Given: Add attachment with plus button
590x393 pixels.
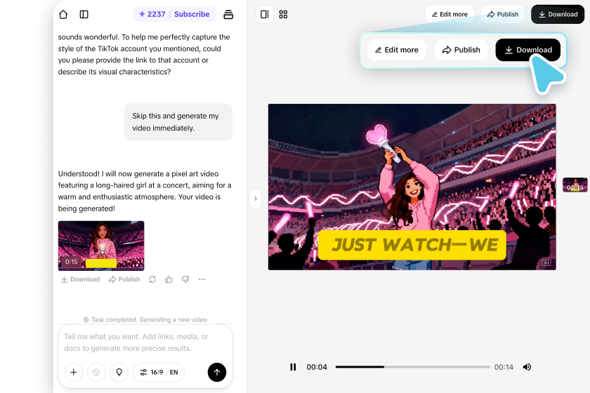Looking at the screenshot, I should tap(74, 373).
